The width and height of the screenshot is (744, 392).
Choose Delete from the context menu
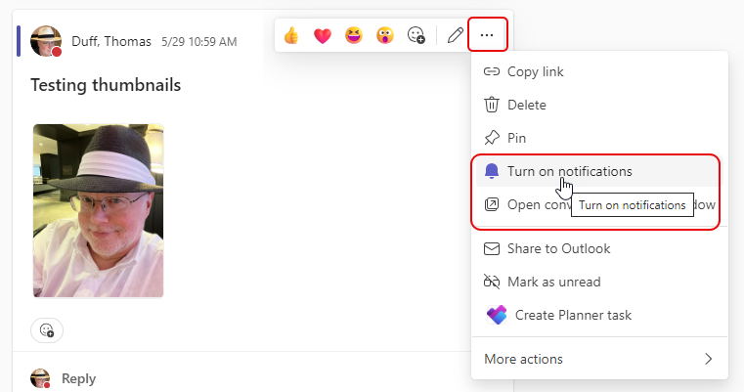[x=526, y=105]
